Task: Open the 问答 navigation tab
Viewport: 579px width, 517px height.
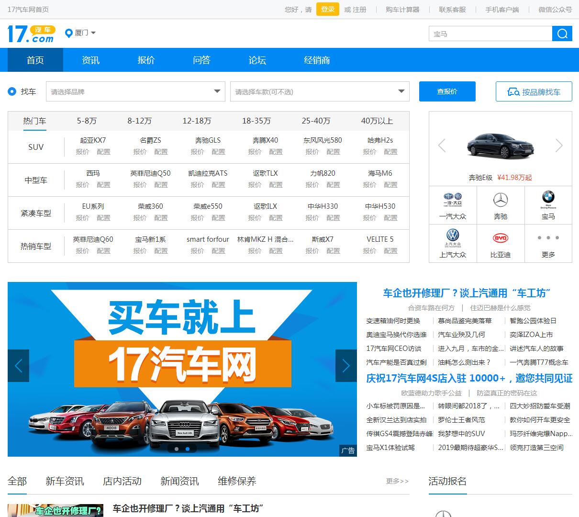Action: 202,60
